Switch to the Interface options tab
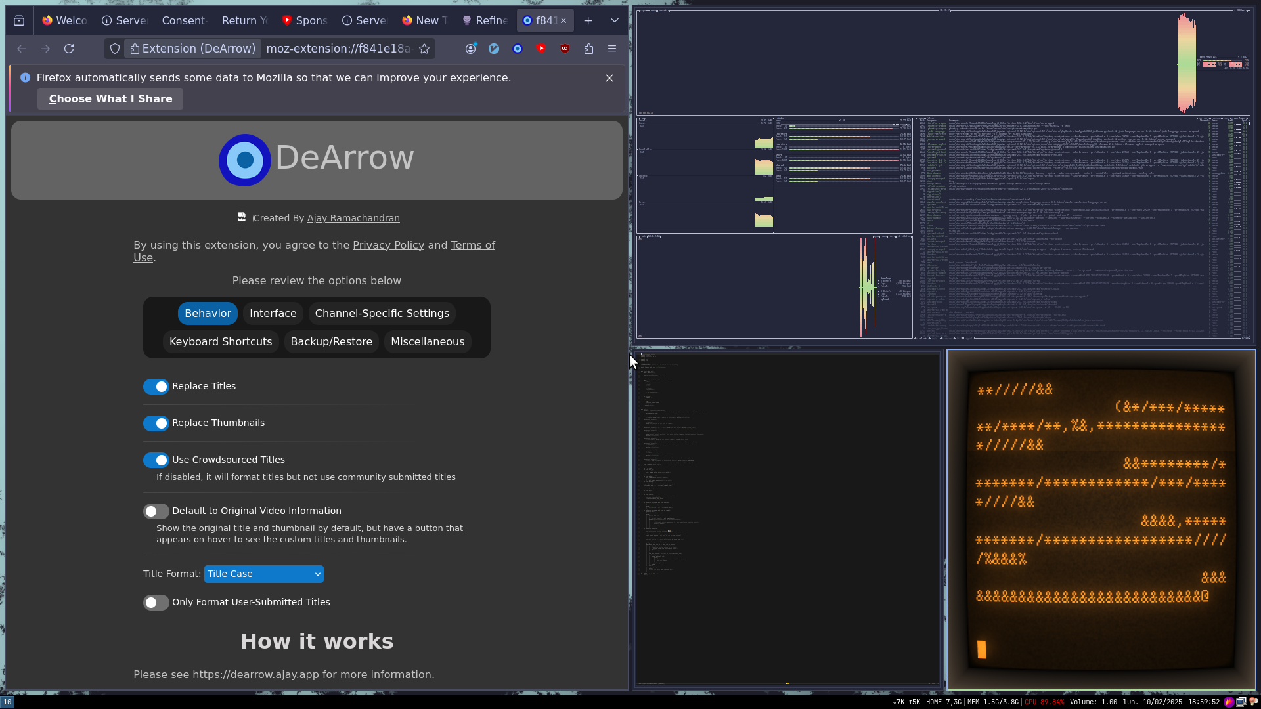Image resolution: width=1261 pixels, height=709 pixels. [x=273, y=314]
